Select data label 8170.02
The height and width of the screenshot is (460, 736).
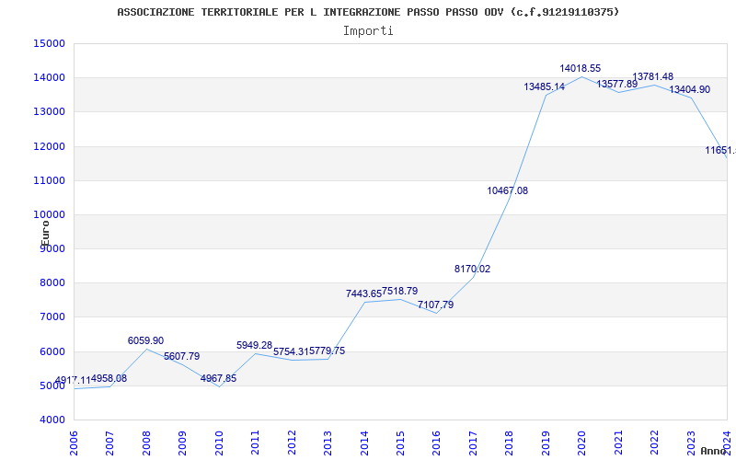[x=472, y=269]
